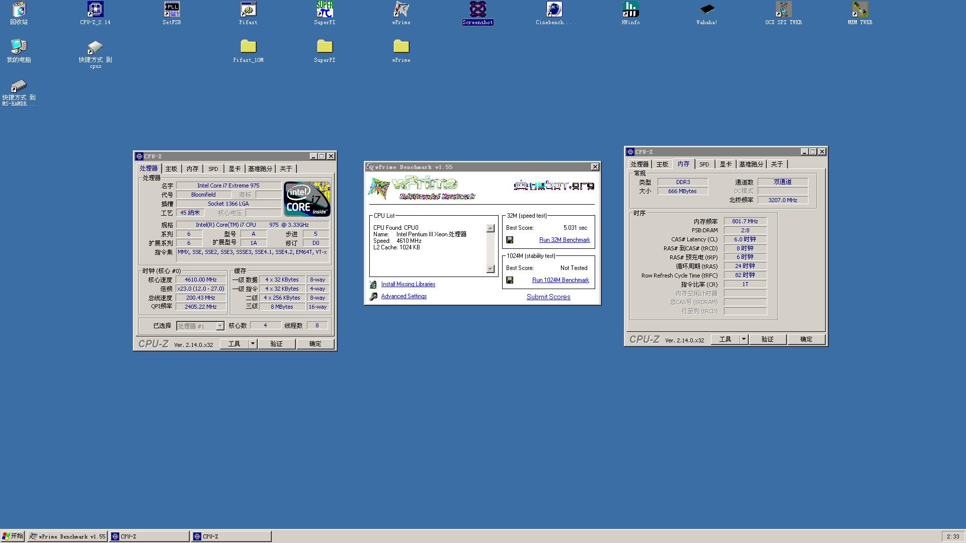Open the Wahaha! desktop icon
The width and height of the screenshot is (966, 543).
pos(707,13)
